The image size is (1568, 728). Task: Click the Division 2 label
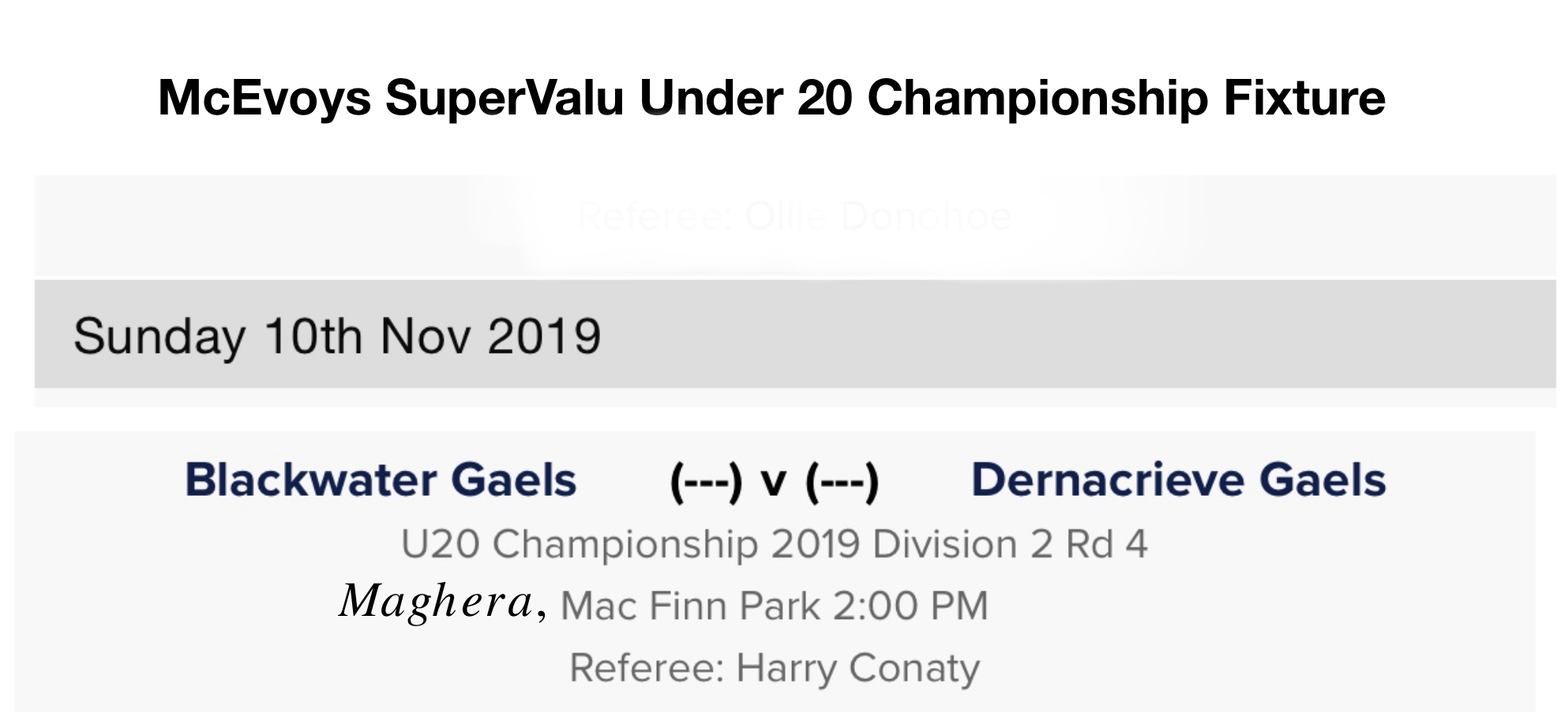pyautogui.click(x=963, y=545)
